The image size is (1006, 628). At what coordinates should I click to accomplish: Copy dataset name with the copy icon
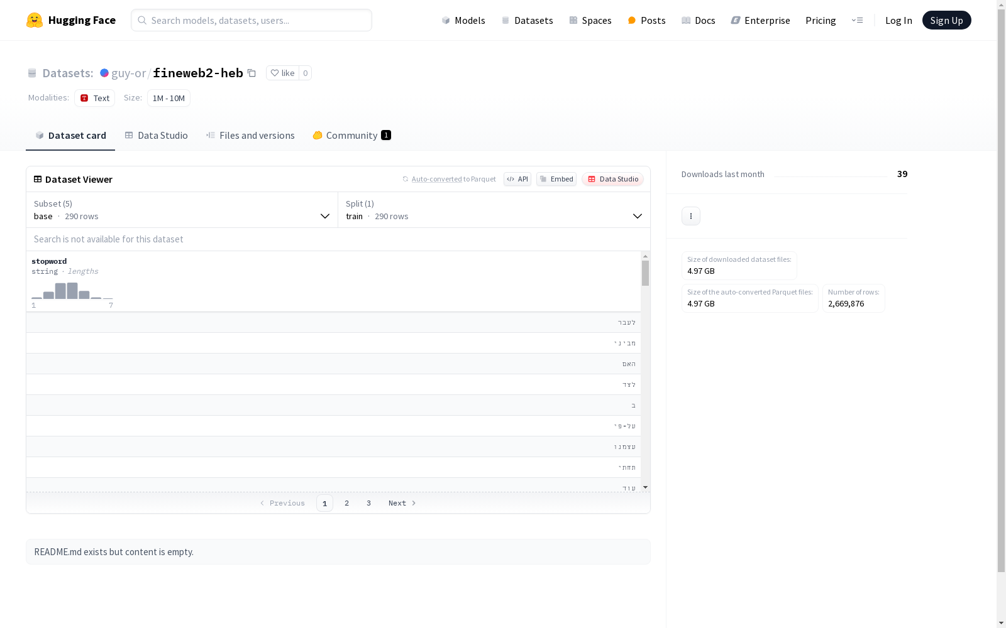[251, 73]
